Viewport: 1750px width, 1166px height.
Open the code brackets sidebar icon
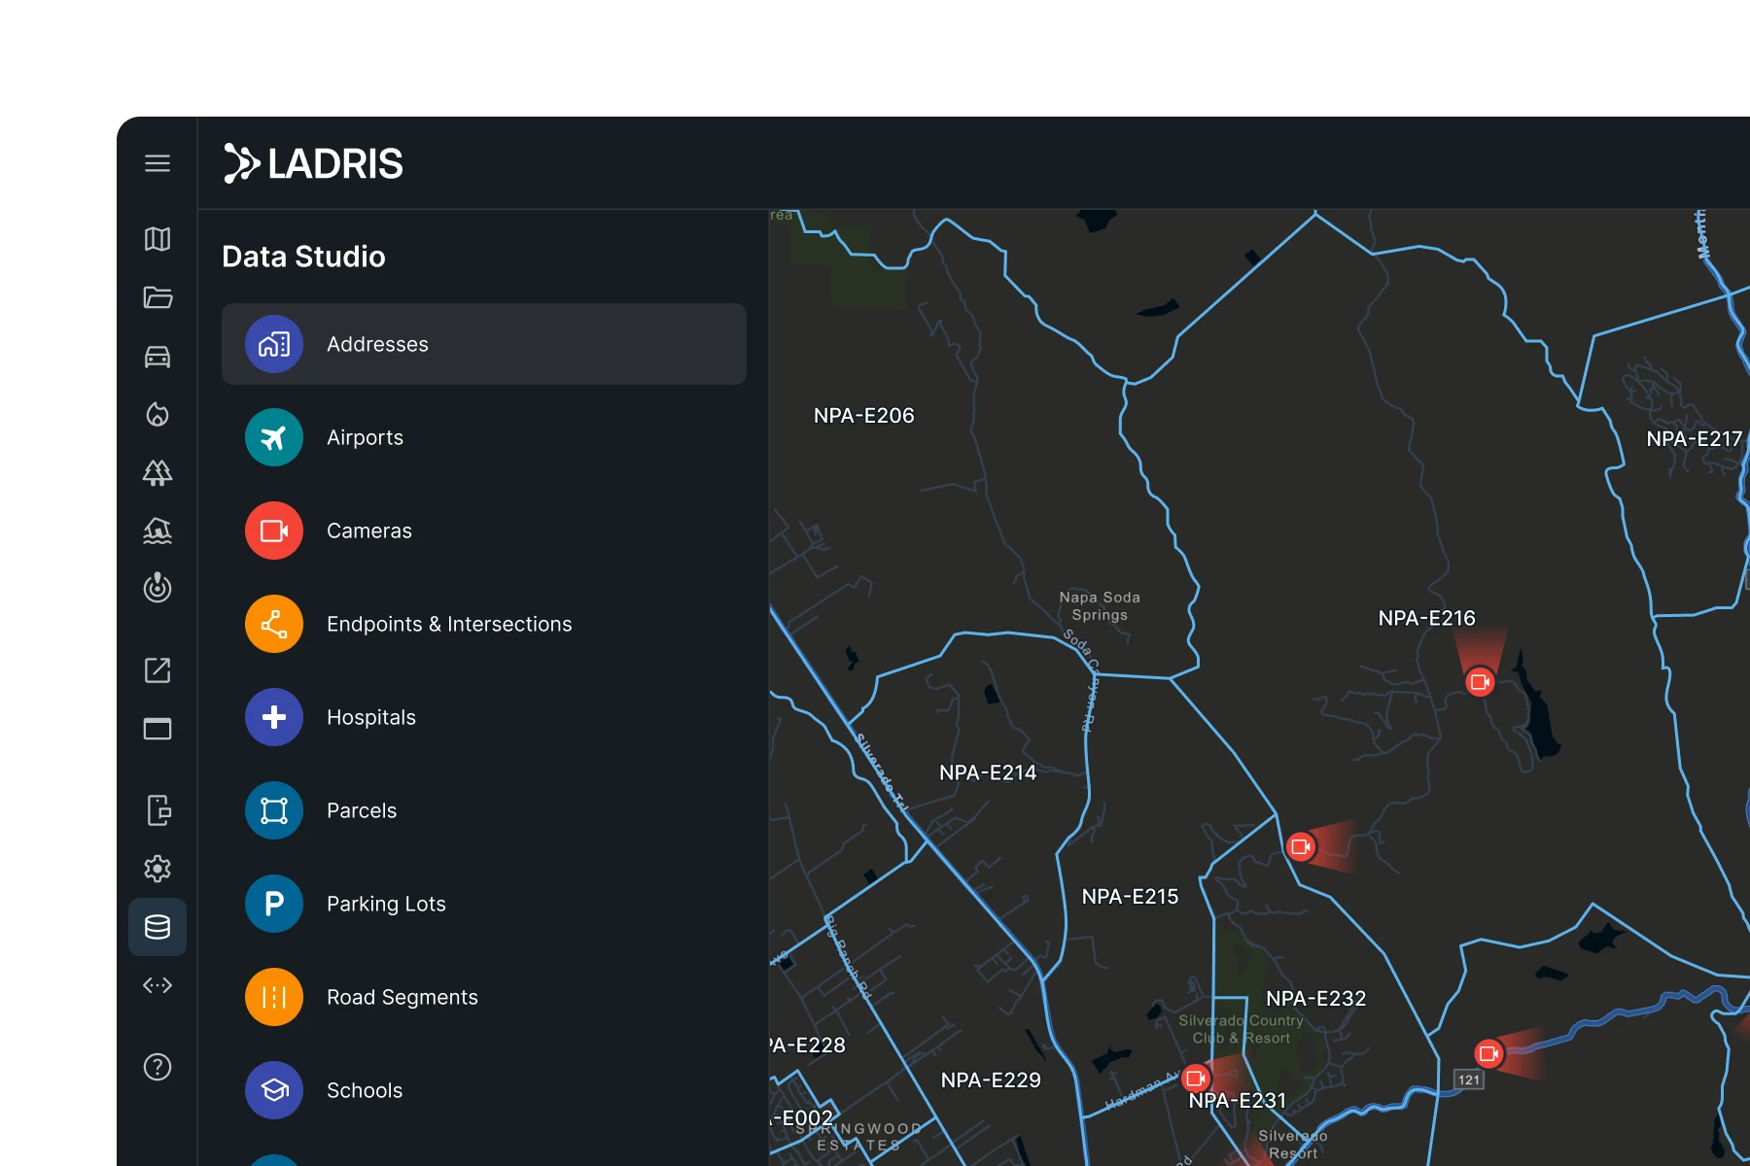pos(157,985)
